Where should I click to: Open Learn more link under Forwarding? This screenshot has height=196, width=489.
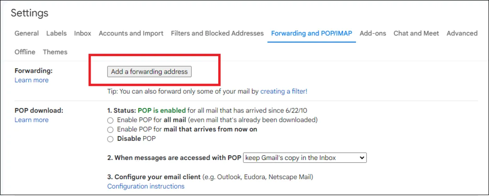(x=31, y=80)
